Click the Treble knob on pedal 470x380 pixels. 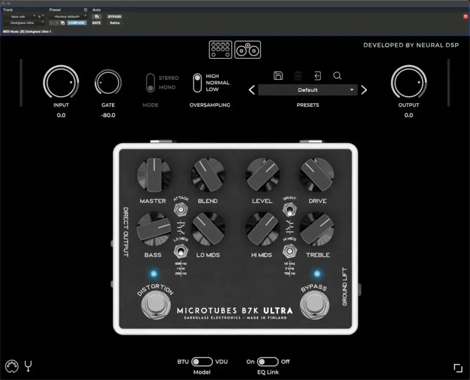pos(317,229)
